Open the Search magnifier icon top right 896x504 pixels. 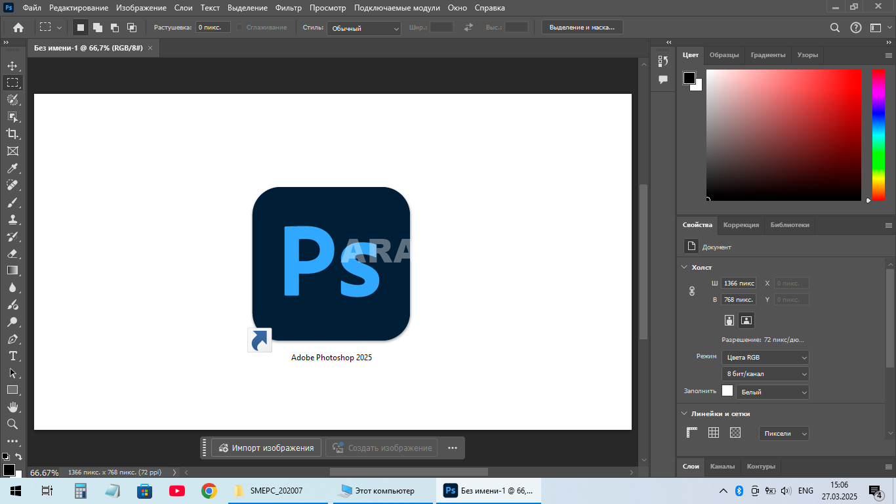(835, 28)
